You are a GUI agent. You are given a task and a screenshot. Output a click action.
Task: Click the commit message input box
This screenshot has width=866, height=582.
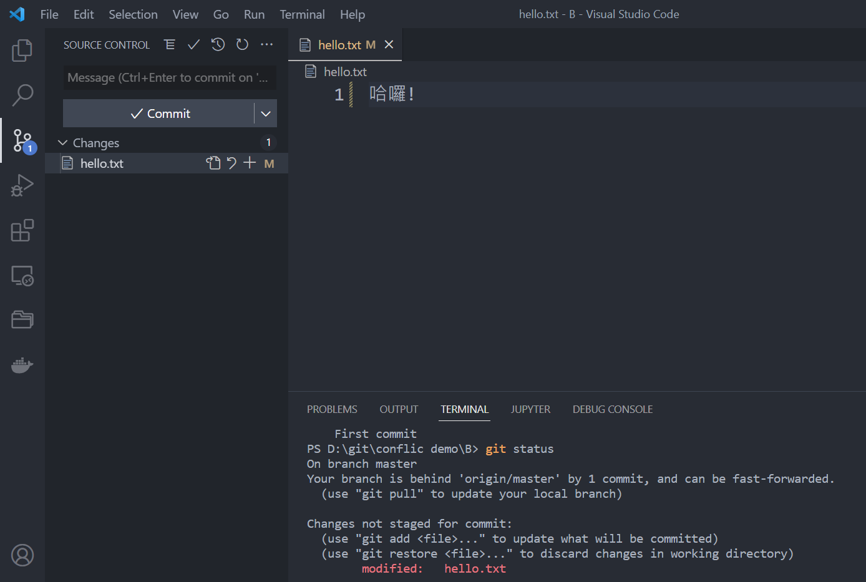(x=169, y=77)
